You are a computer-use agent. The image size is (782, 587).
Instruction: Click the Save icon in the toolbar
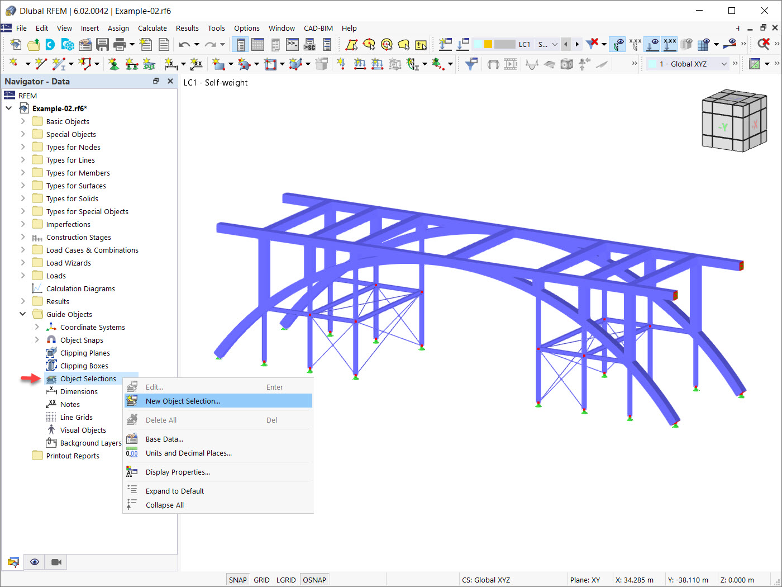(102, 44)
